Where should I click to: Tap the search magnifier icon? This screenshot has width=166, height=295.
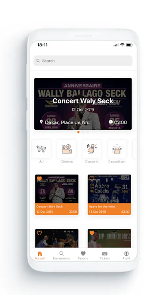click(38, 61)
